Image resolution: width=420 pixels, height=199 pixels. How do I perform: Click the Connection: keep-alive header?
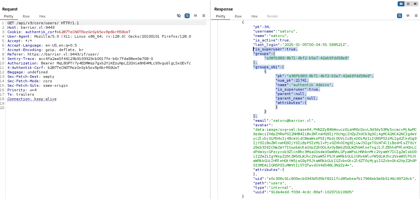(x=32, y=99)
